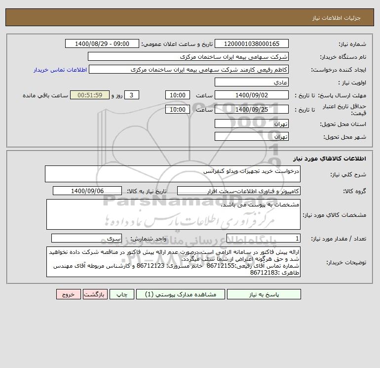
Task: Click the توضیحات خریدار label
Action: (x=346, y=262)
